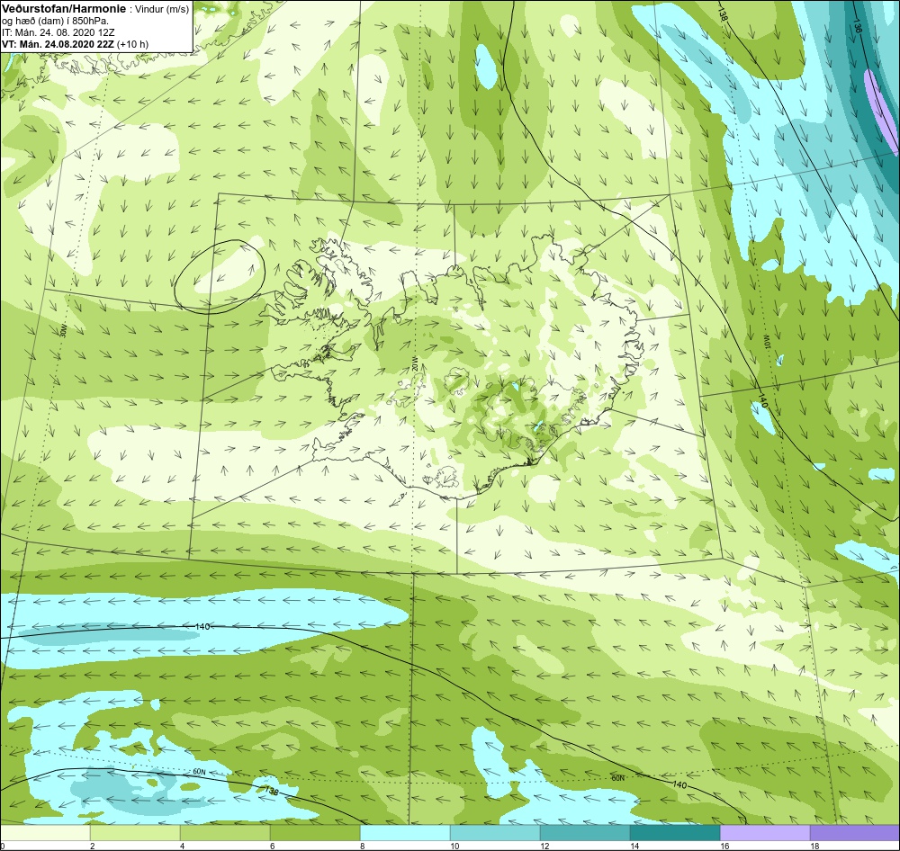Click the legend tick value '10'
The height and width of the screenshot is (851, 900).
click(454, 846)
